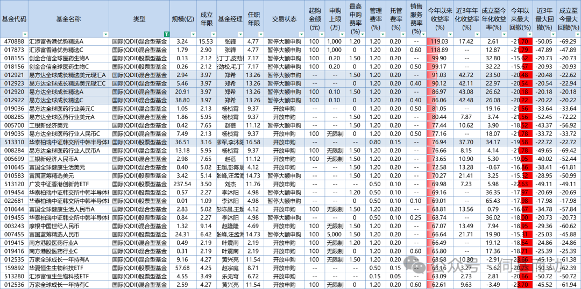The width and height of the screenshot is (581, 289).
Task: Click fund manager cell 乐无穹
Action: (x=230, y=276)
